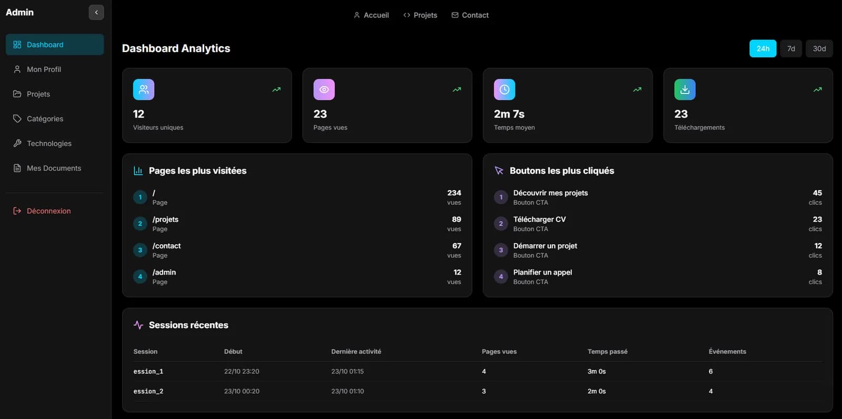Click the Accueil top navigation link

point(371,15)
